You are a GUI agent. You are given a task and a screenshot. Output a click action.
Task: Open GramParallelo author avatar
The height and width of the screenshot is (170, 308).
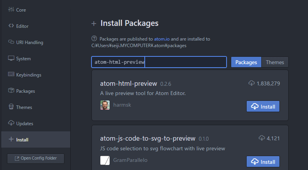point(105,160)
